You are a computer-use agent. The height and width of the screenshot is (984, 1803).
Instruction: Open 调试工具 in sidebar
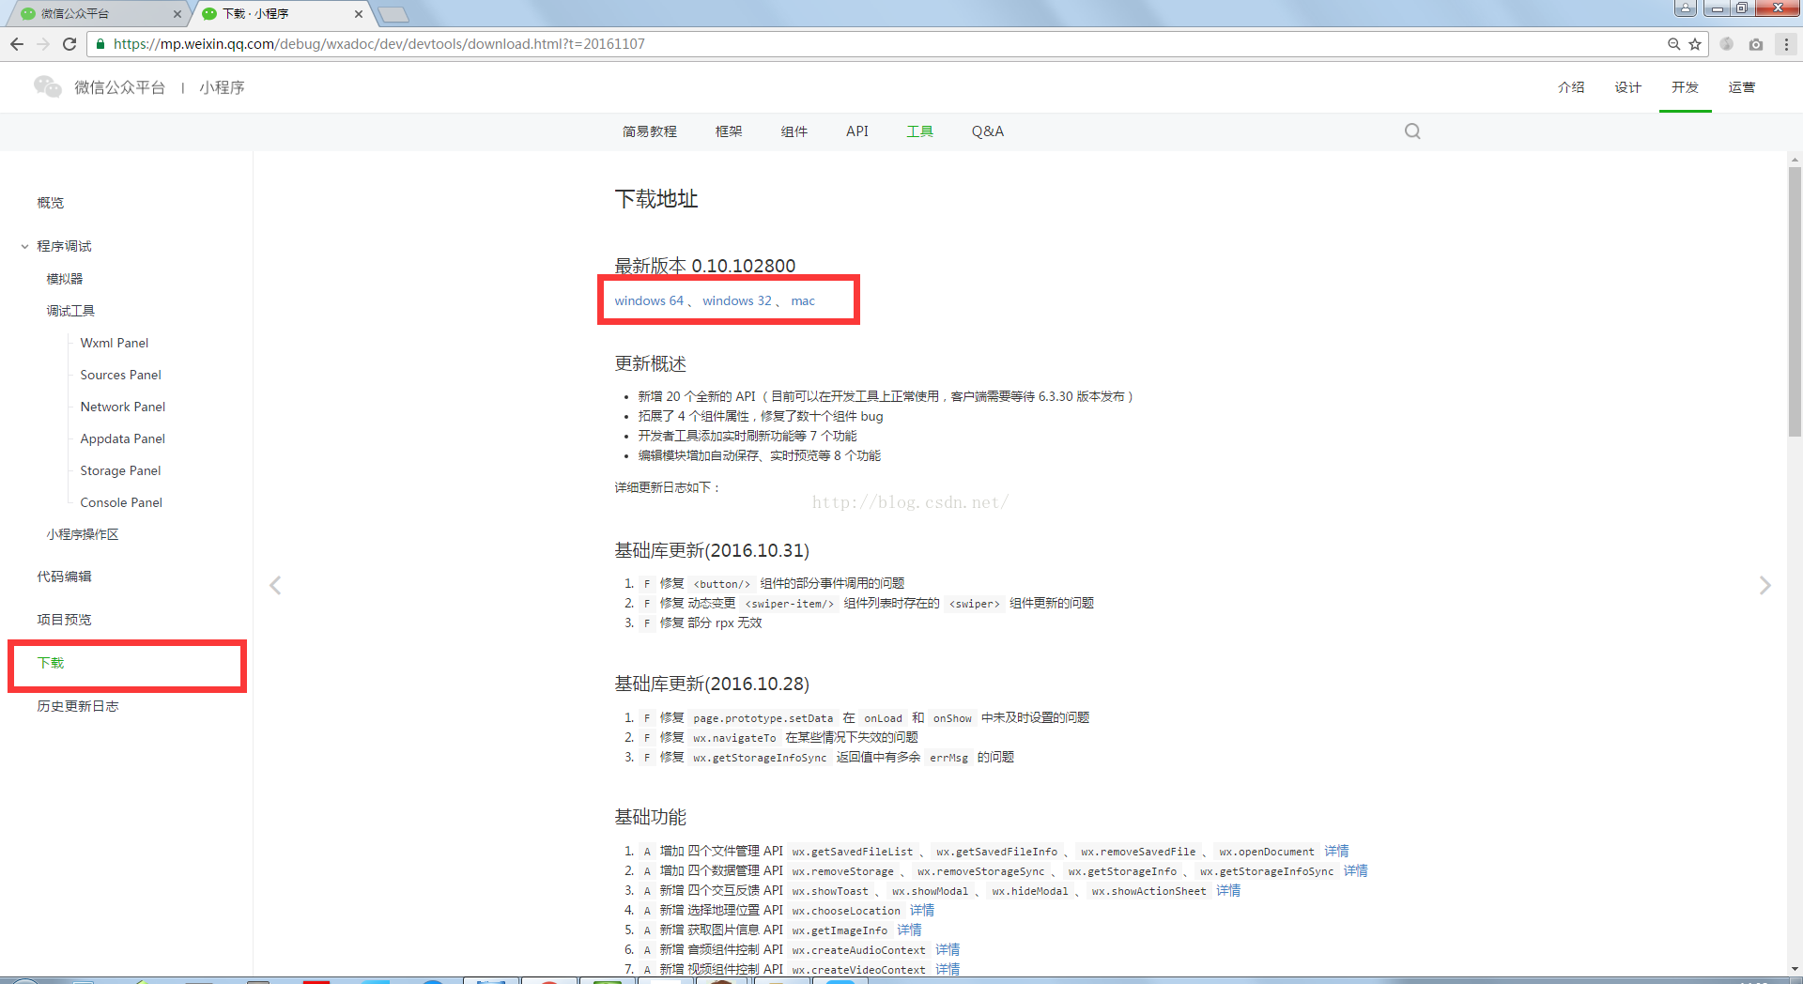click(x=70, y=311)
